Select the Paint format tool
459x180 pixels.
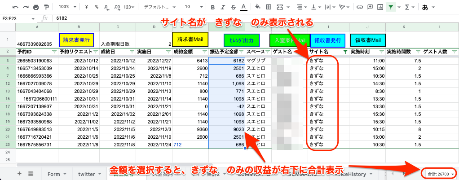tap(47, 7)
